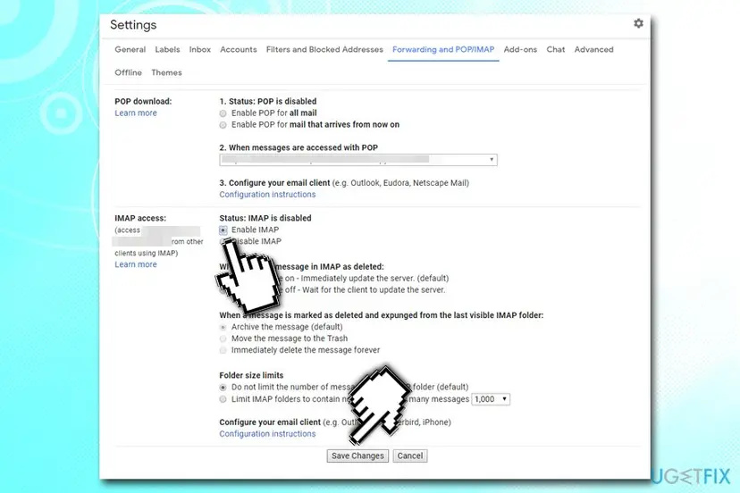Click the '1. Status: POP is disabled' text
The height and width of the screenshot is (493, 740).
click(x=267, y=101)
